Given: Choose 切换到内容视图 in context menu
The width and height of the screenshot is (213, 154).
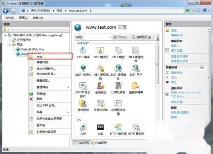Looking at the screenshot, I should 50,132.
